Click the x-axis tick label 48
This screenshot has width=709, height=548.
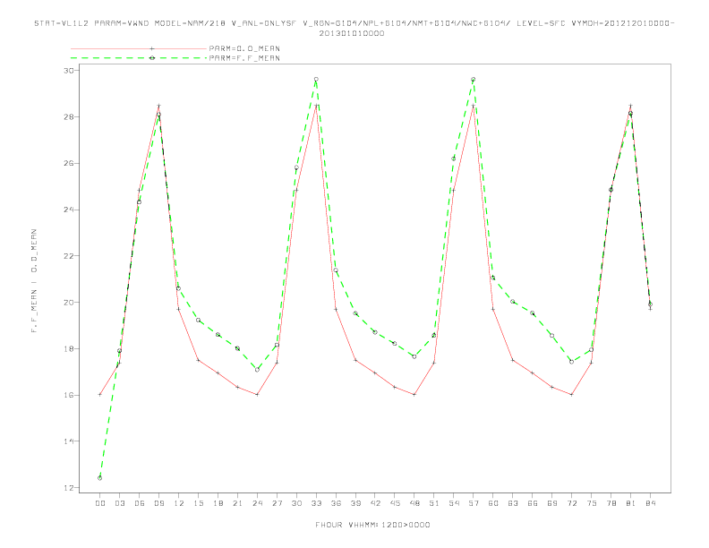coord(414,503)
